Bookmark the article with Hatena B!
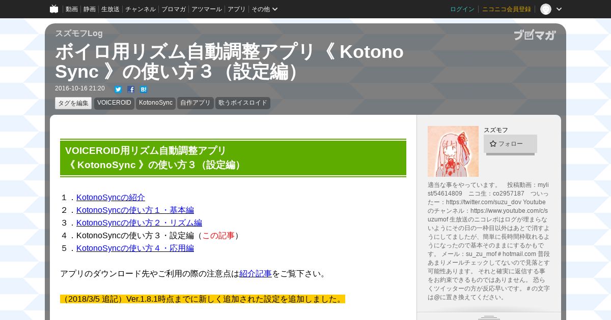 click(144, 89)
